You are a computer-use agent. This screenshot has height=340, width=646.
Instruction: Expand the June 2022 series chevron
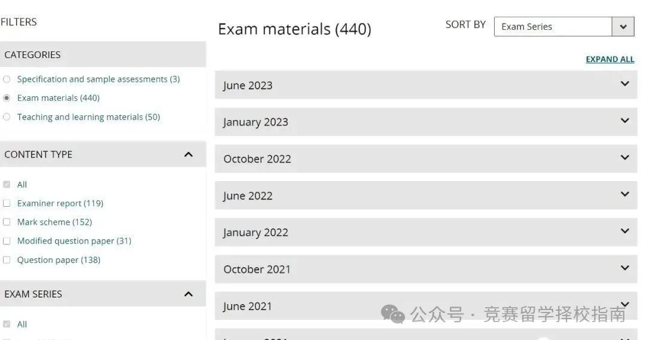click(624, 194)
